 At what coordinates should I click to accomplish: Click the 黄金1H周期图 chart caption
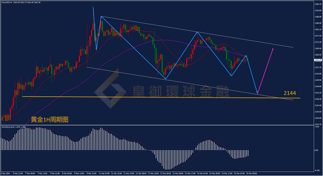point(50,120)
